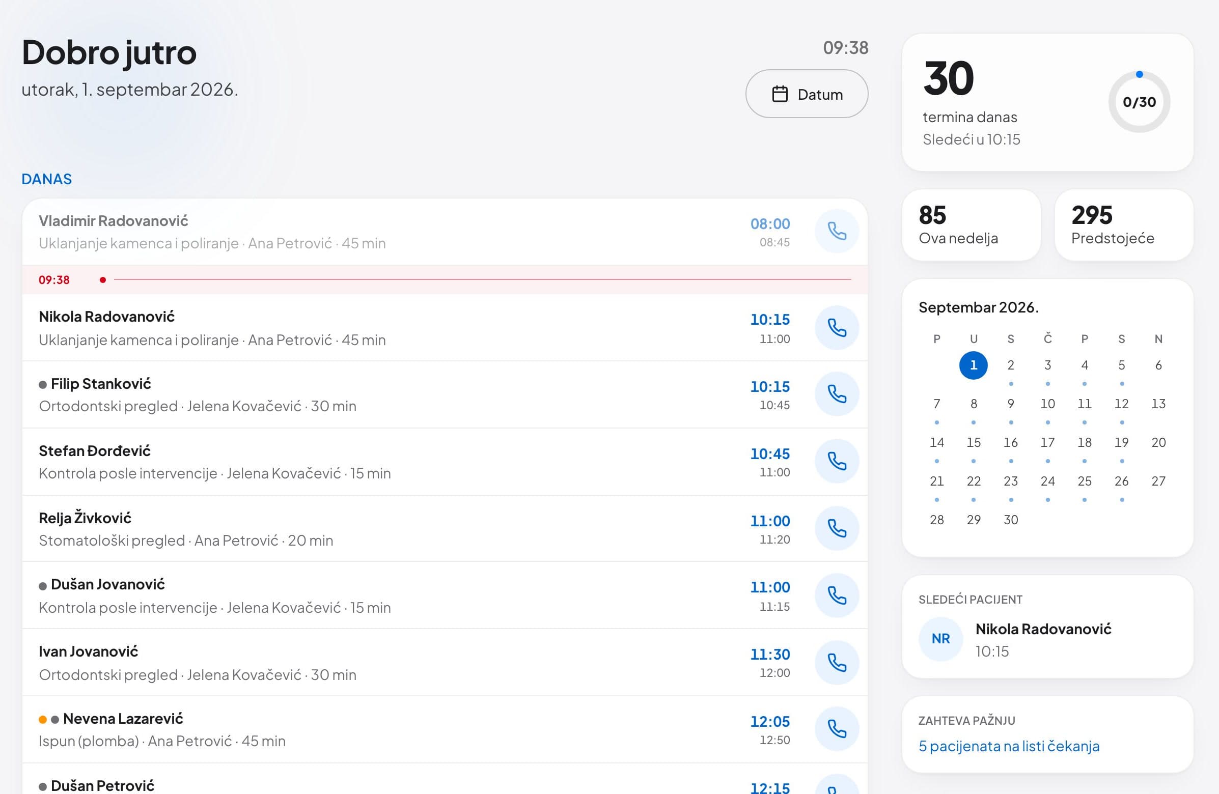The image size is (1219, 794).
Task: Open Filip Stanković's orthodontic appointment
Action: 445,394
